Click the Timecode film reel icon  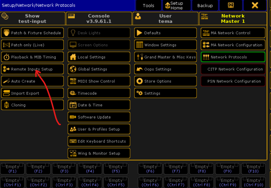click(73, 93)
